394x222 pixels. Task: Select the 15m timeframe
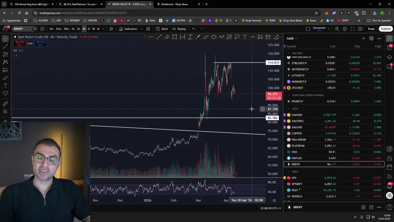58,29
